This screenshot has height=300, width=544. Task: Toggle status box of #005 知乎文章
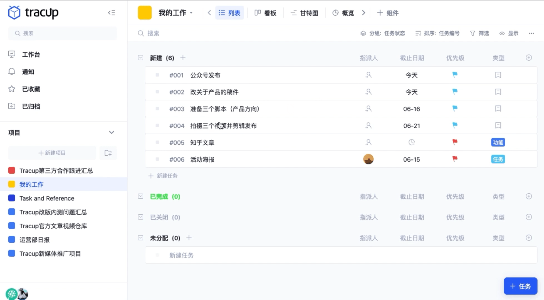[157, 142]
